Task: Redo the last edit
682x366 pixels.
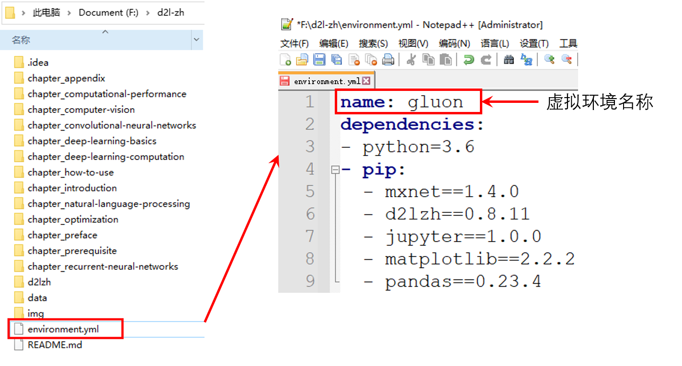Action: coord(486,59)
